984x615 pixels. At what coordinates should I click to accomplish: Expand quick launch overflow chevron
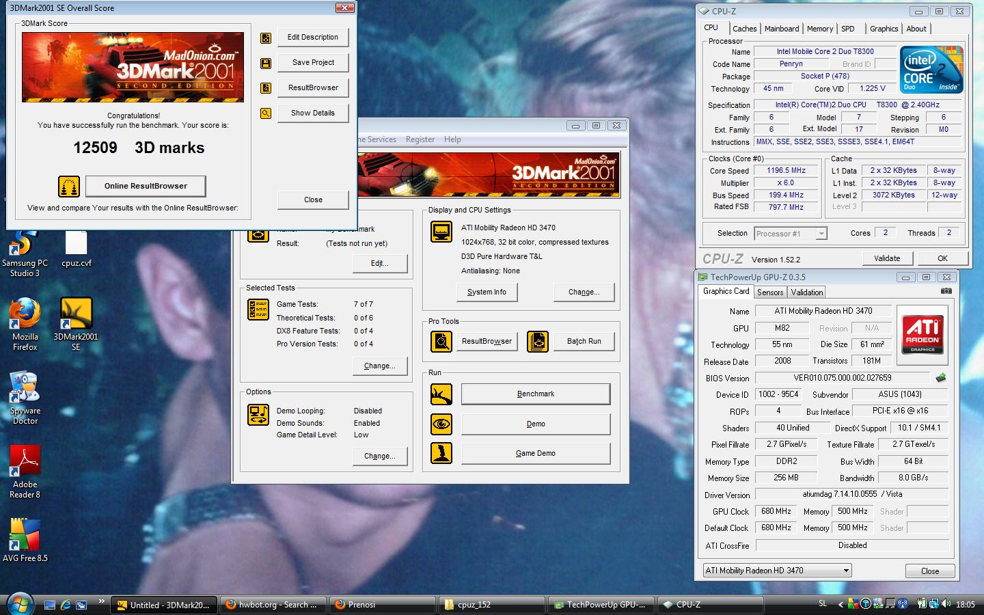click(102, 601)
